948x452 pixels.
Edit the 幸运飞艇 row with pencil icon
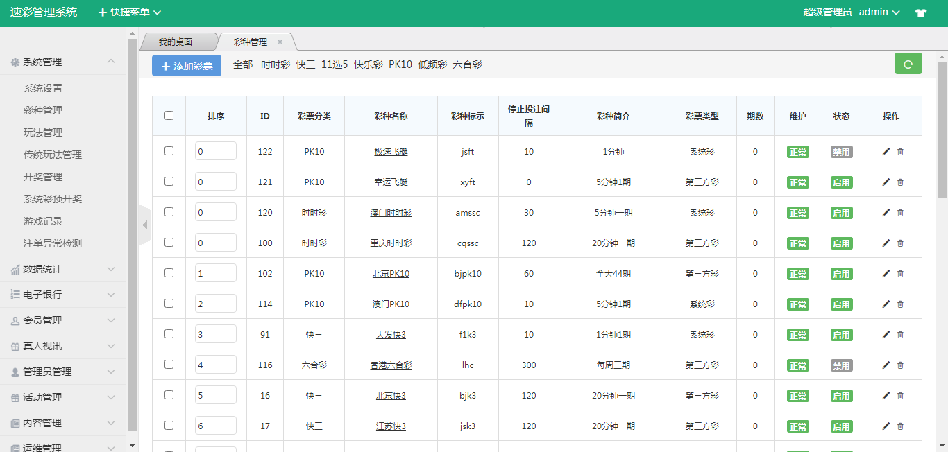(886, 182)
